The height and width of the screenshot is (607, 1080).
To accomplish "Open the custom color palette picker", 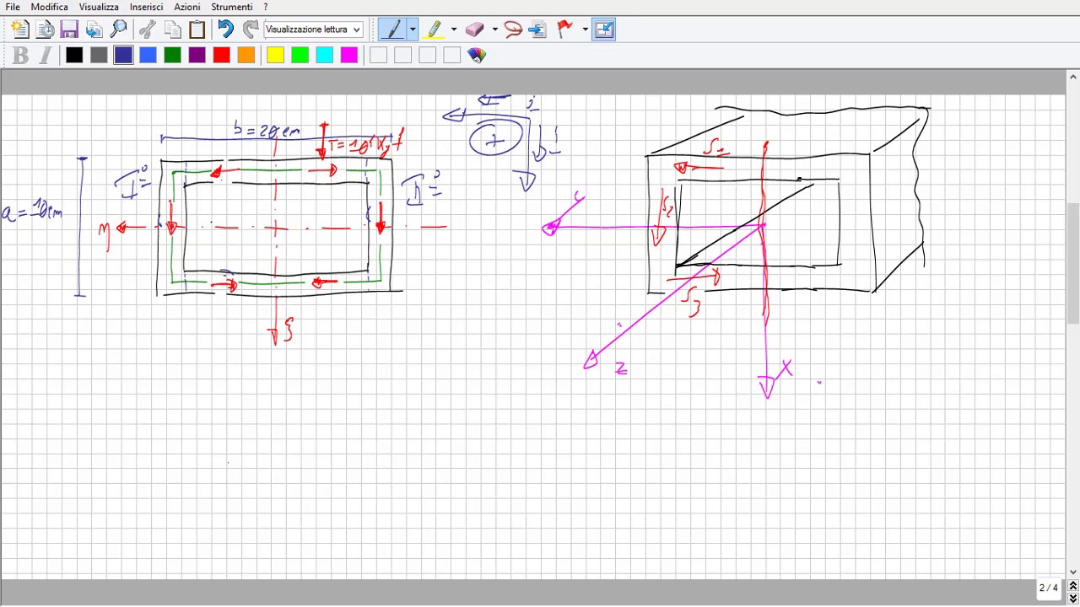I will tap(477, 56).
